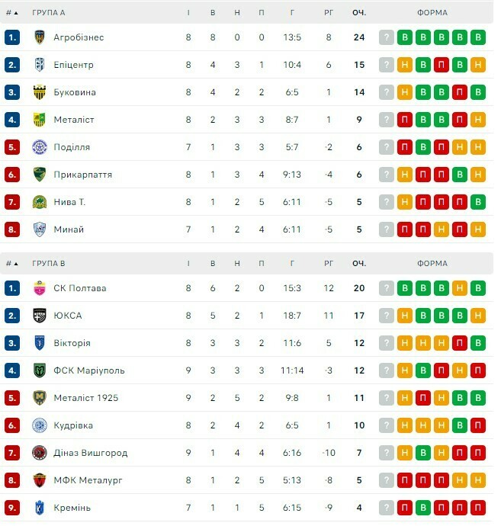The height and width of the screenshot is (526, 501).
Task: Click the ЮКСА club crest
Action: click(x=40, y=316)
